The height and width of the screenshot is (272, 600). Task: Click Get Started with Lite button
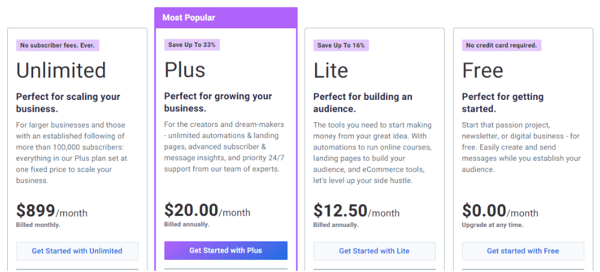(374, 251)
